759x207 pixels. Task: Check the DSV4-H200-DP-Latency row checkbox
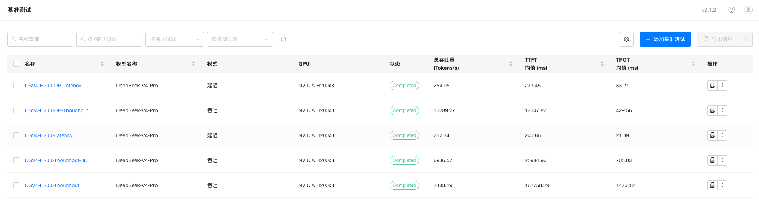pos(16,86)
